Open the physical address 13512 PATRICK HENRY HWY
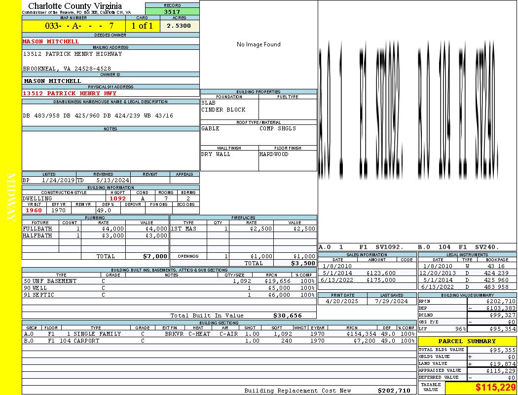 [x=70, y=93]
